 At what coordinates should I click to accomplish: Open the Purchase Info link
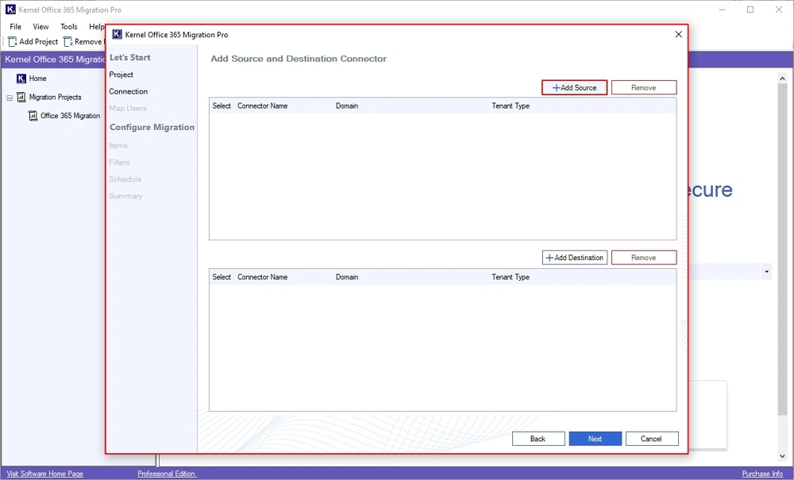[x=761, y=473]
